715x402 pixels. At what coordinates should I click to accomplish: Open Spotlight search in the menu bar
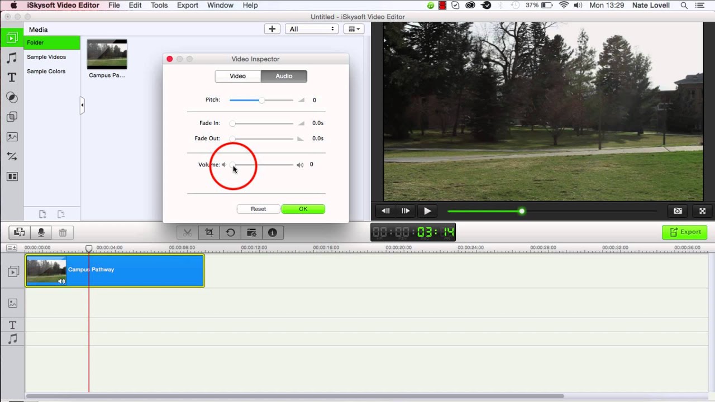tap(684, 5)
